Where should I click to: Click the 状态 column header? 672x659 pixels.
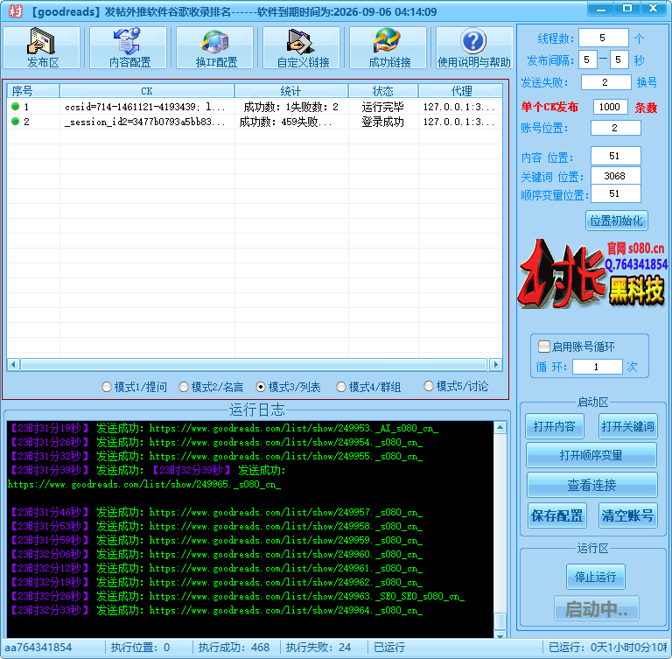(383, 91)
